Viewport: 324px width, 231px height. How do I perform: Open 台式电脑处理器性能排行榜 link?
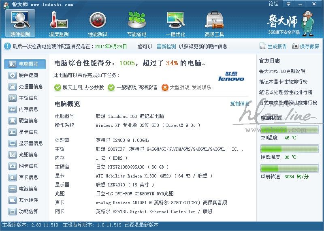tap(288, 103)
